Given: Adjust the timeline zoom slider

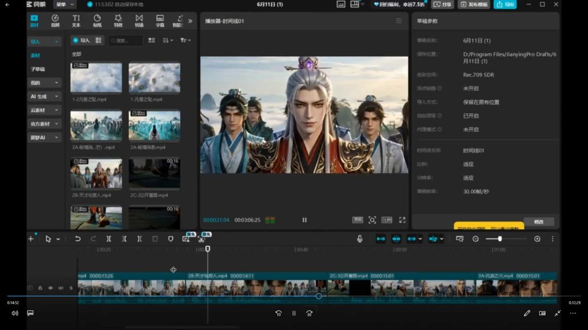Looking at the screenshot, I should point(507,239).
